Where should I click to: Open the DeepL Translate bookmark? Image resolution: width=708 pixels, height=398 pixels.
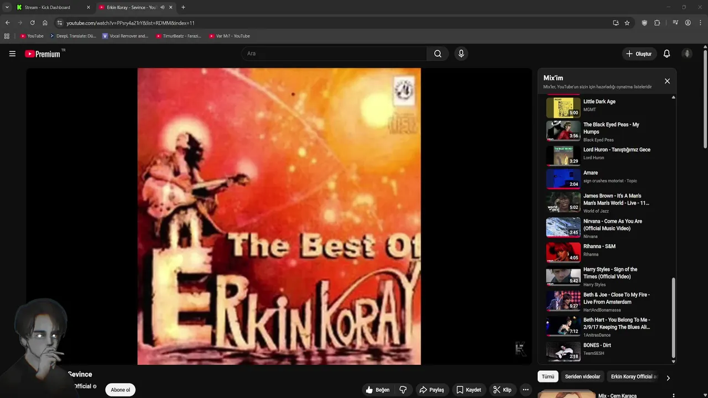tap(72, 36)
